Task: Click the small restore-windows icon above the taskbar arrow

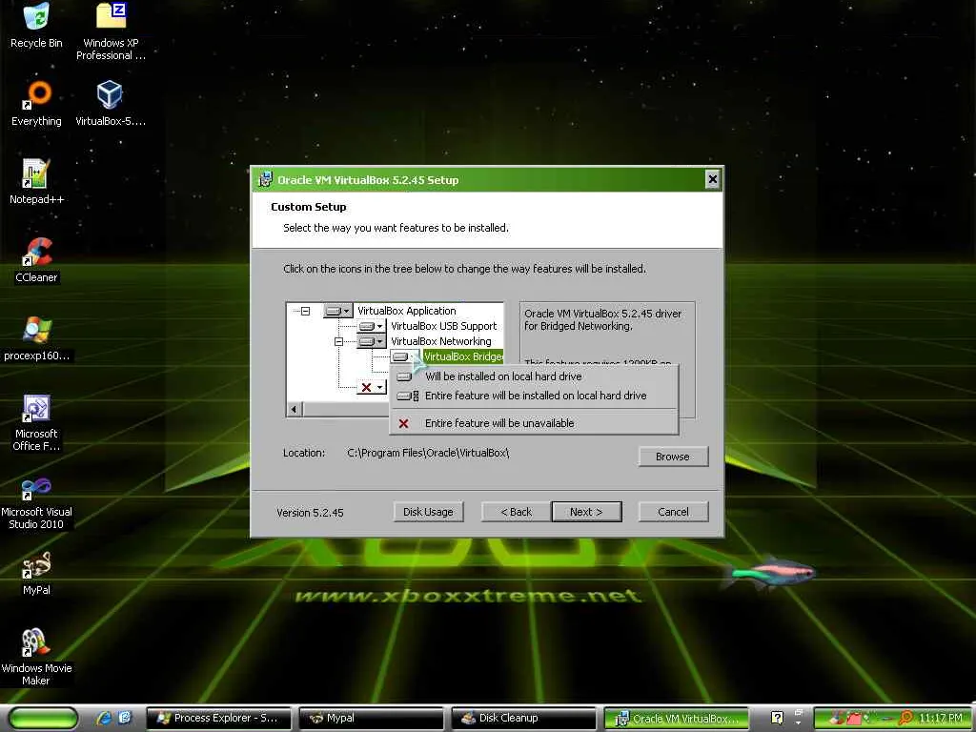Action: (x=799, y=712)
